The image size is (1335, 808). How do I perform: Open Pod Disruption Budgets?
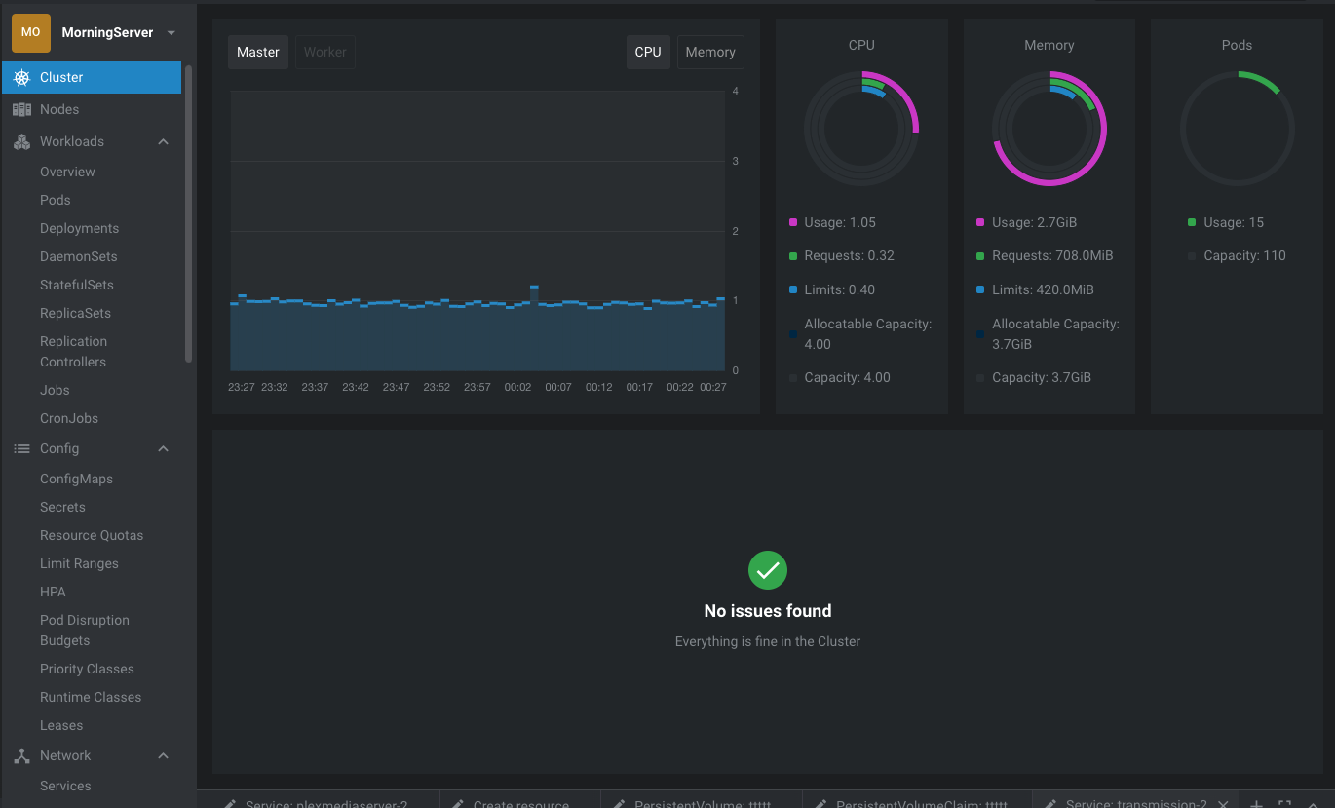[85, 630]
